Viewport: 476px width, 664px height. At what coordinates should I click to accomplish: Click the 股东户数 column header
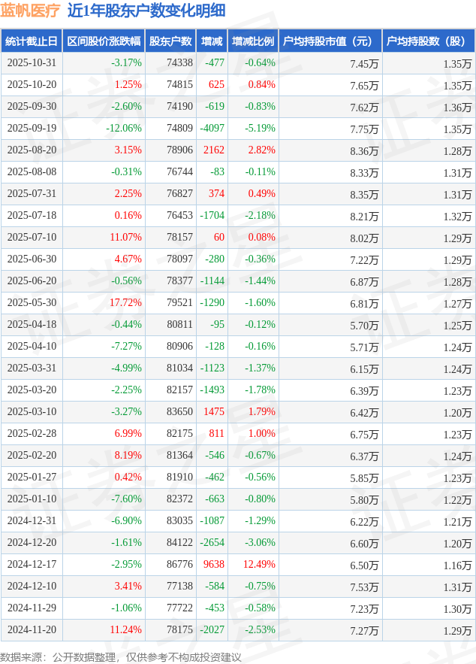(x=170, y=41)
